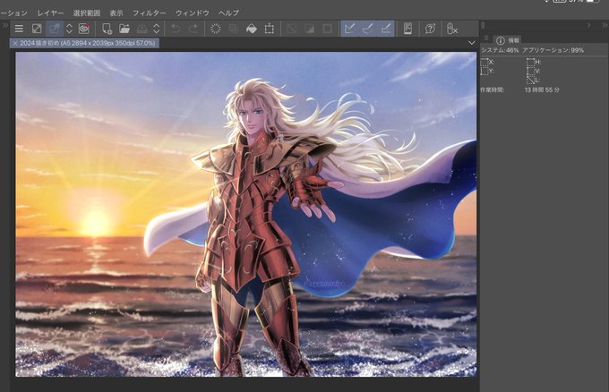Click the Fill bucket icon
This screenshot has height=392, width=609.
click(x=252, y=29)
